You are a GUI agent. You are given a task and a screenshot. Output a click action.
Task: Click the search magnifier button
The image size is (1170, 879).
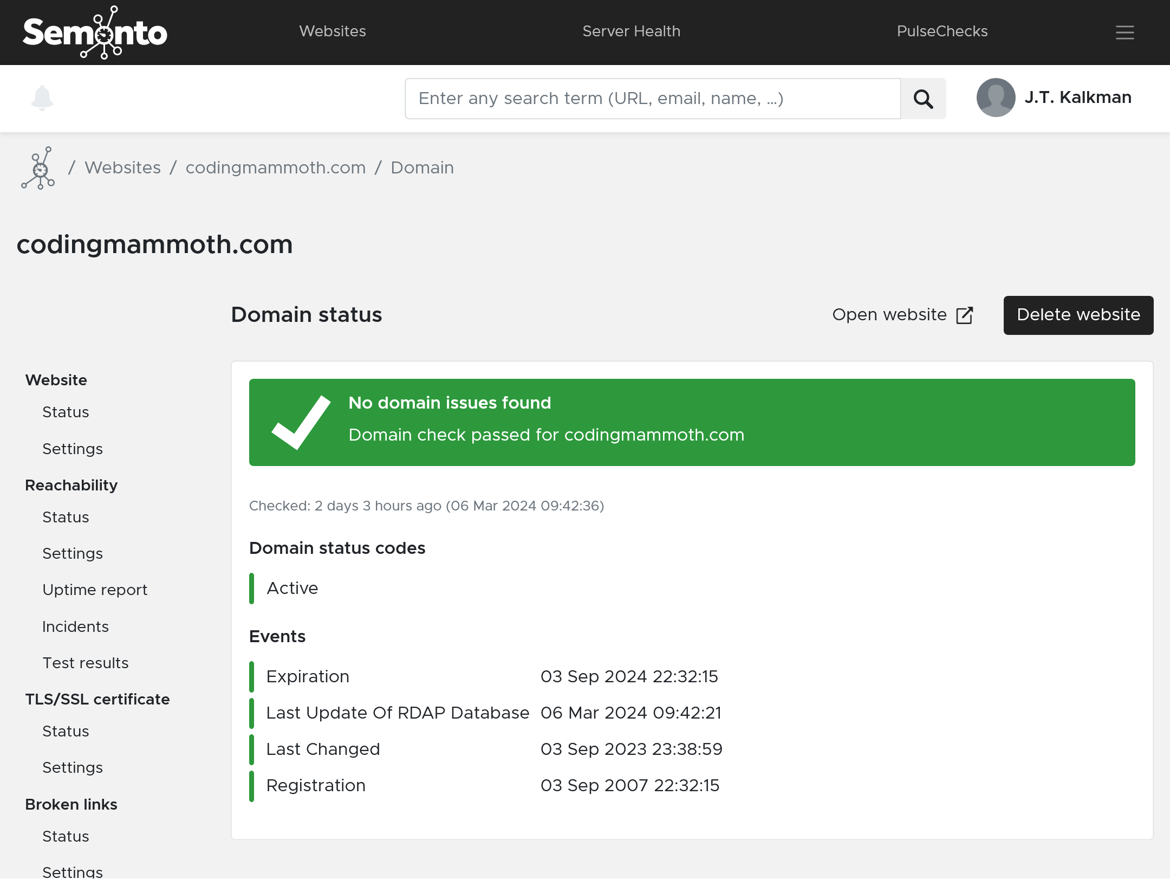coord(923,99)
